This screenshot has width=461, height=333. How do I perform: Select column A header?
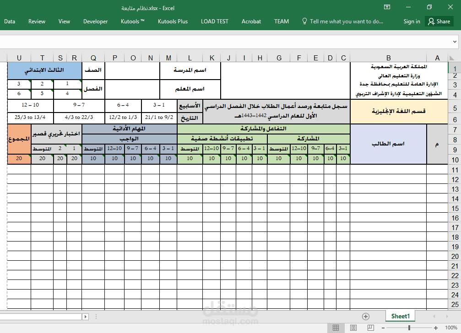(x=437, y=58)
